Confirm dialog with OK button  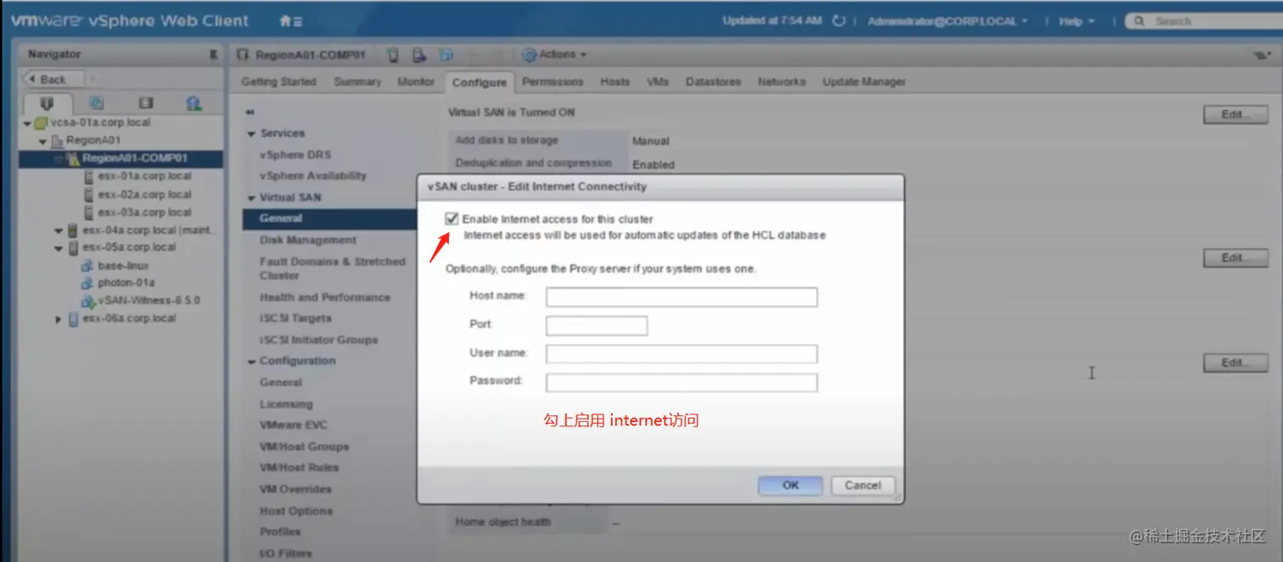pyautogui.click(x=790, y=486)
